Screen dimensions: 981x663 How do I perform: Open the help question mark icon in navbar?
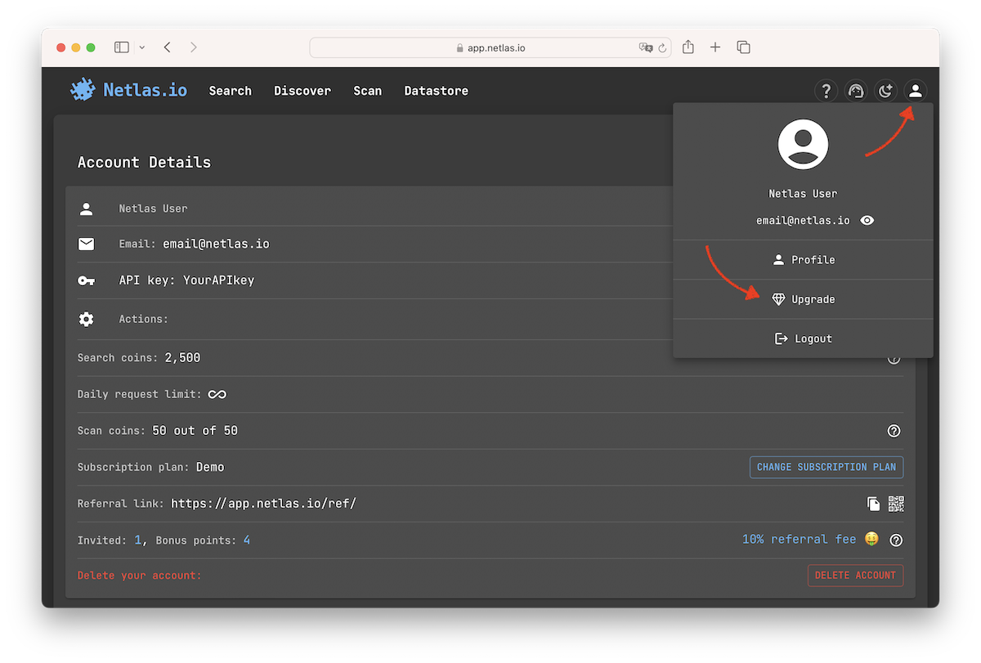coord(826,91)
